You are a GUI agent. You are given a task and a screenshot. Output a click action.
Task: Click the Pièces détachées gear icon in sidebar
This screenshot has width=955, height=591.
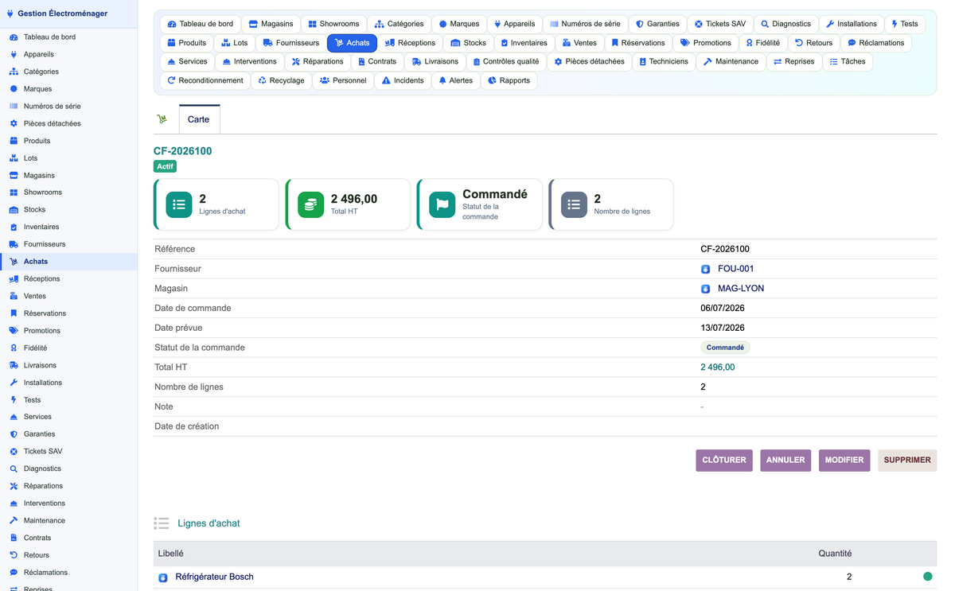14,123
